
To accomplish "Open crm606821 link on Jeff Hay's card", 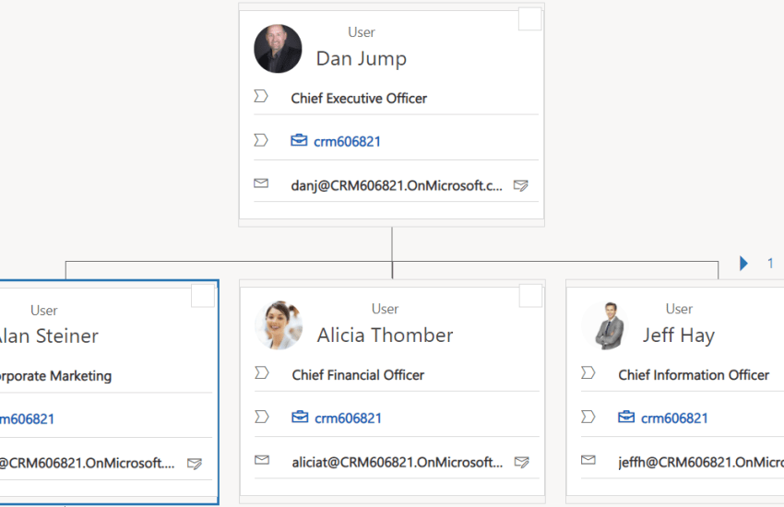I will (x=674, y=418).
